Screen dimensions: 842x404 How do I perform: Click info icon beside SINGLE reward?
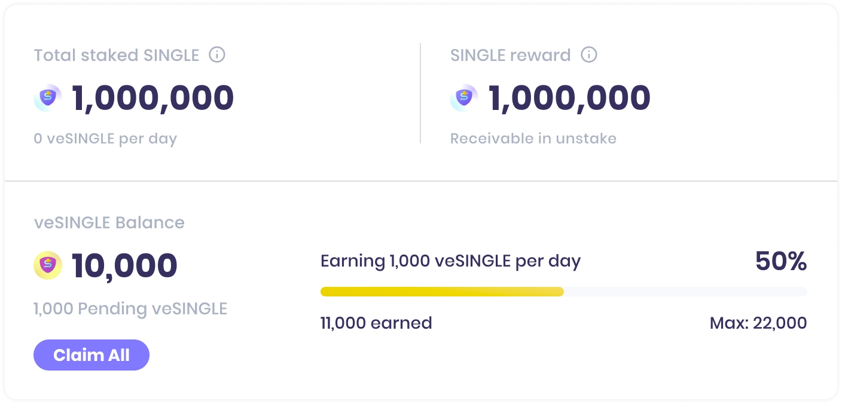pos(589,55)
